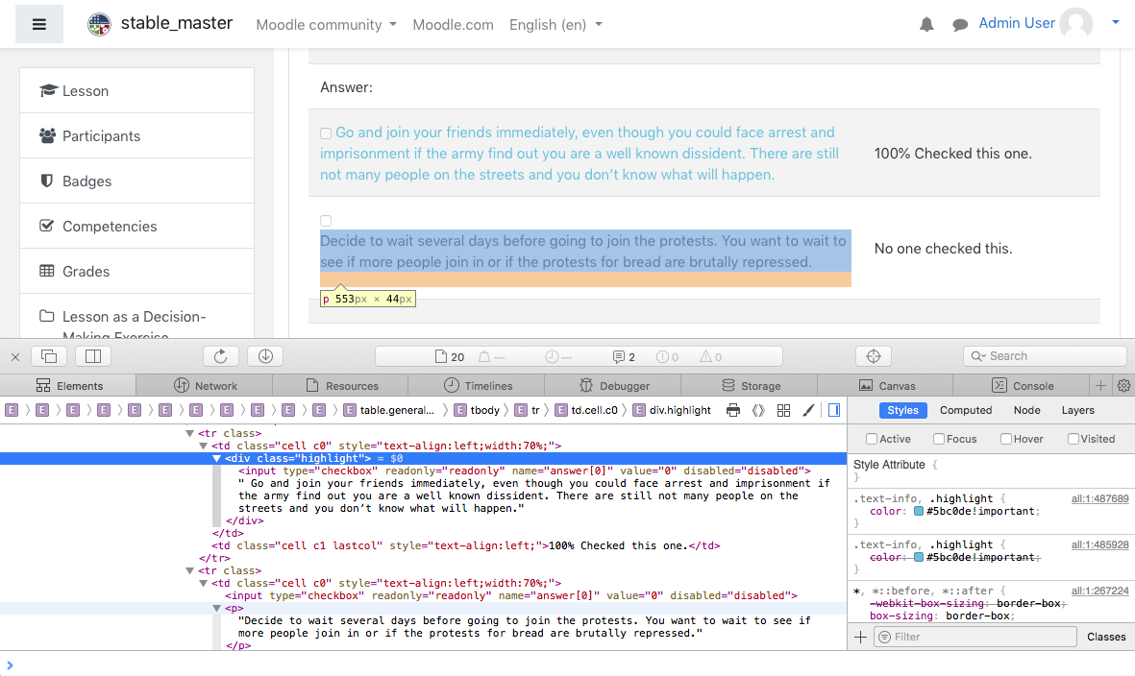Select the Styles sidebar panel
The height and width of the screenshot is (676, 1135).
pos(902,410)
